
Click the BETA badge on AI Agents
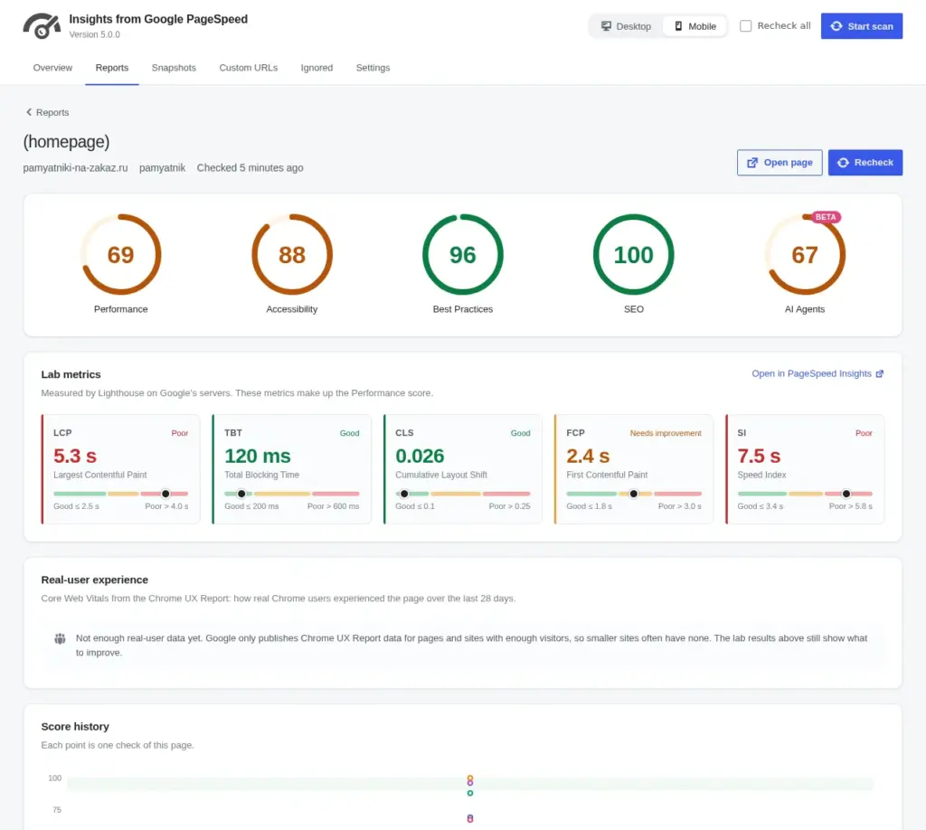click(825, 217)
